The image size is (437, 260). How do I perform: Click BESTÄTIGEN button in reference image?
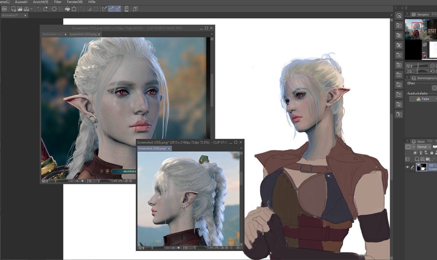click(124, 171)
